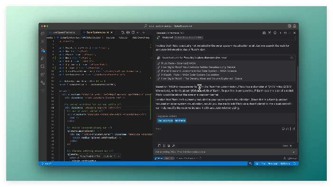Click the Image button below chat input

click(292, 158)
